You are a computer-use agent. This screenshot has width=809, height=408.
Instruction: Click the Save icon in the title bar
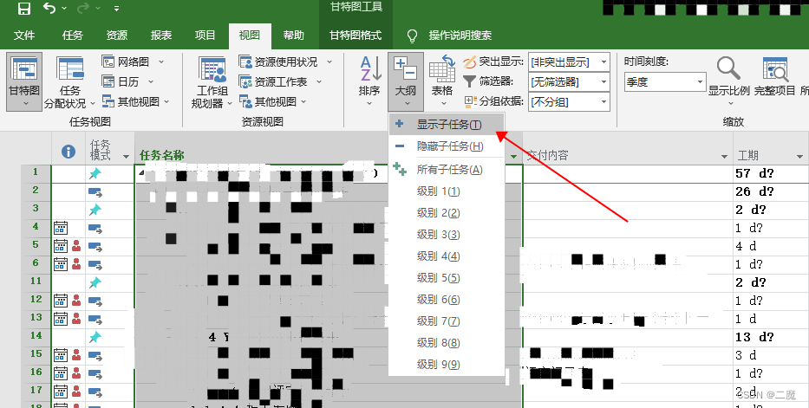pyautogui.click(x=23, y=9)
